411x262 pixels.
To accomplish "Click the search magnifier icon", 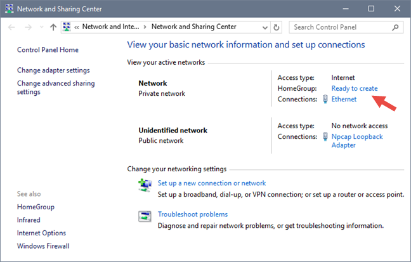I will tap(395, 28).
